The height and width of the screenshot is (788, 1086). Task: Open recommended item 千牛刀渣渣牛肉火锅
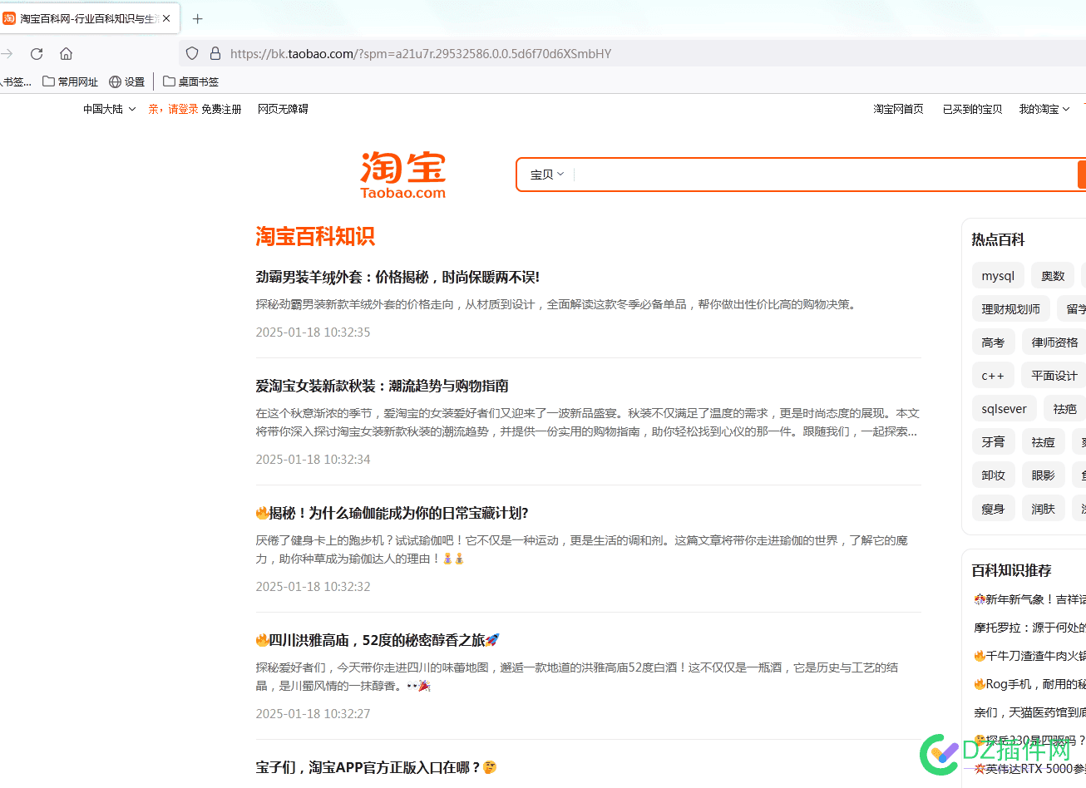pos(1029,656)
